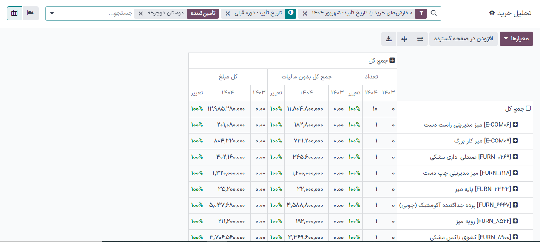
Task: Expand the صندلی اداری مشکی row
Action: point(515,157)
